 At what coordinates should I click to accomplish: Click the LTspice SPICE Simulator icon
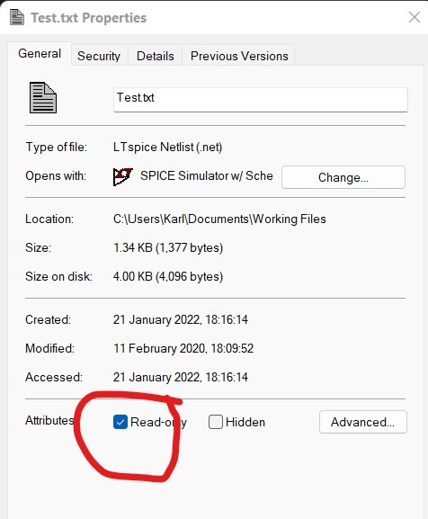pos(122,176)
